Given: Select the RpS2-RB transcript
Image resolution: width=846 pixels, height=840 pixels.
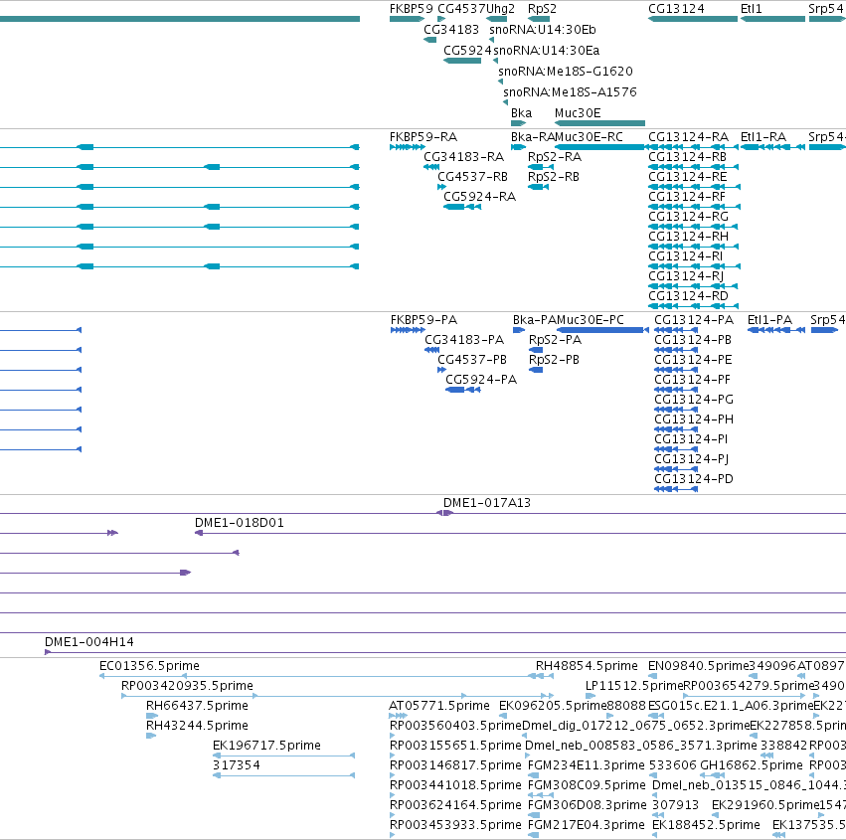Looking at the screenshot, I should click(538, 187).
